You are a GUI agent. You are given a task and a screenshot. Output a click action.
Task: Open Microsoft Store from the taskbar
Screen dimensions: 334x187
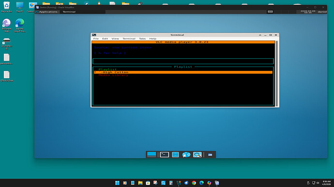pyautogui.click(x=148, y=183)
